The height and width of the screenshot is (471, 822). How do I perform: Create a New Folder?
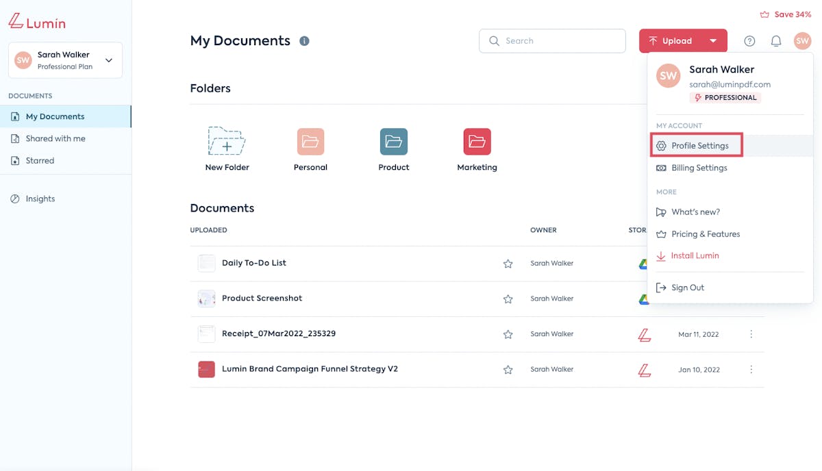pyautogui.click(x=227, y=149)
